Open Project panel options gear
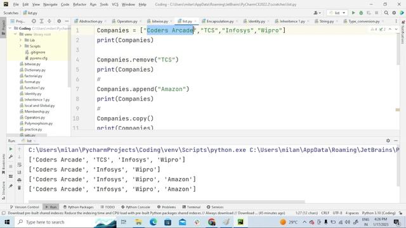 [x=59, y=21]
